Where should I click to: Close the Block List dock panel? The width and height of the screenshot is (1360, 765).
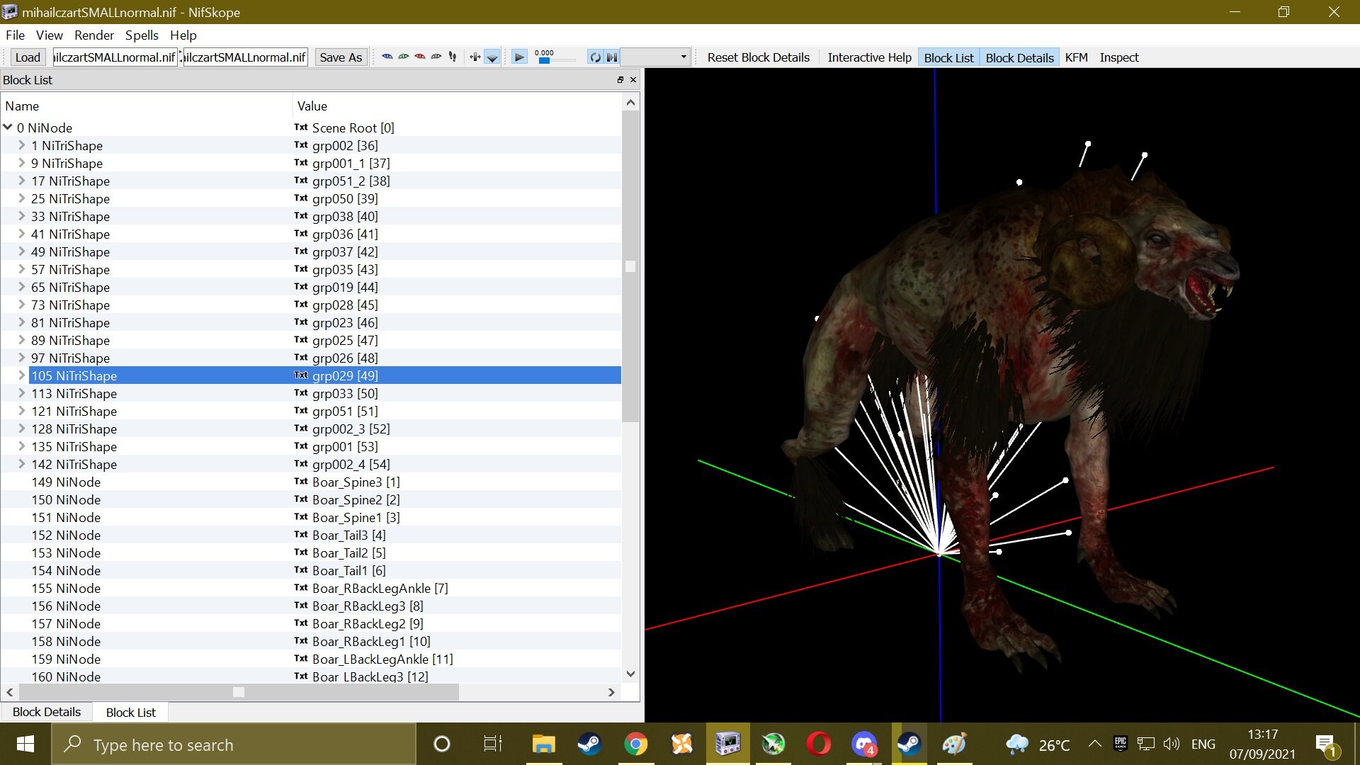[633, 80]
